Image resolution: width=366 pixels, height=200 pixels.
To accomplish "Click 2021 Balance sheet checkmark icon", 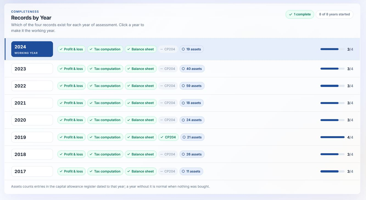I will (x=128, y=103).
